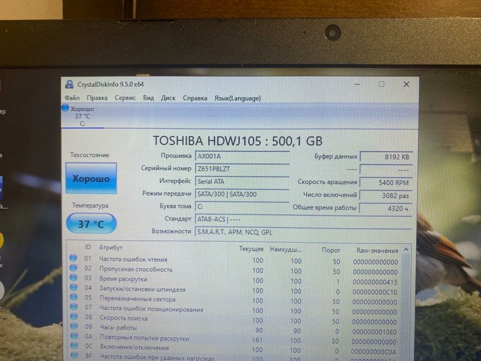This screenshot has height=361, width=481.
Task: Click the blue health status circle for disk C:
Action: tap(65, 108)
